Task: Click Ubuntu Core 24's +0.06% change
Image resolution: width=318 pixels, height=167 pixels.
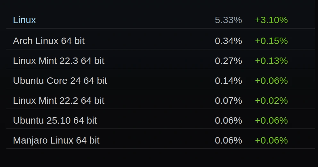Action: [x=271, y=81]
